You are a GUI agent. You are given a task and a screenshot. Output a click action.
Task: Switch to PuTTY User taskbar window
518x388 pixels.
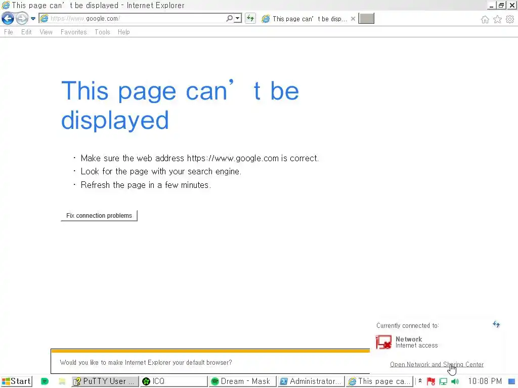pos(105,381)
